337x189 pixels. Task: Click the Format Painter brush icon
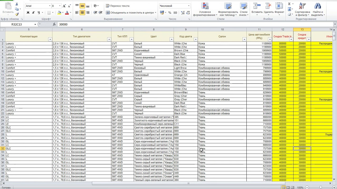tap(17, 14)
